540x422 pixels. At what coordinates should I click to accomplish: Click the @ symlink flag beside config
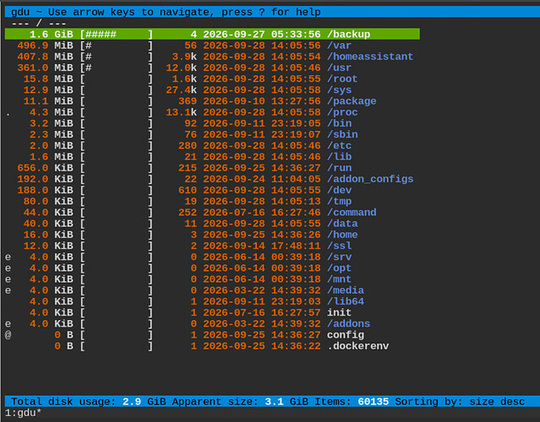coord(8,334)
